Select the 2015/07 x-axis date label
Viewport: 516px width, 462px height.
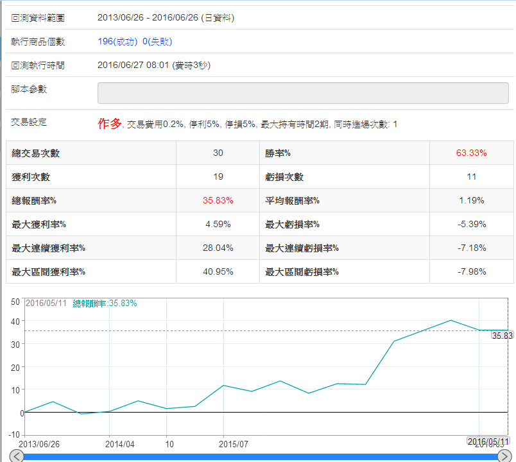[x=234, y=444]
